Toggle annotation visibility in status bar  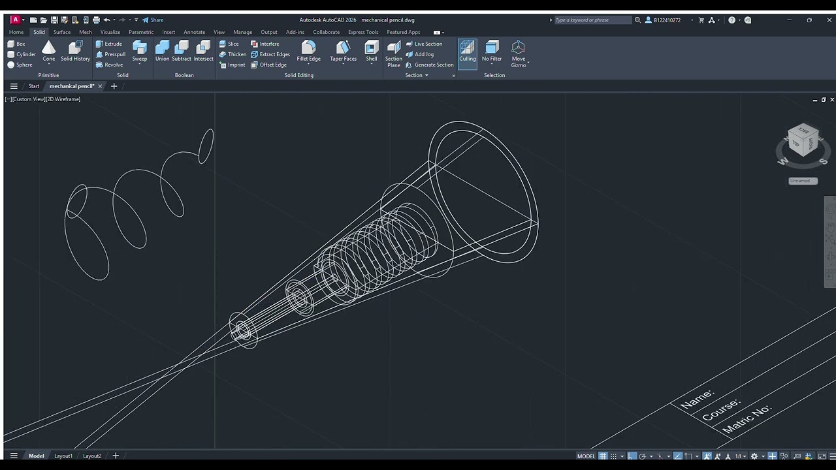[707, 456]
